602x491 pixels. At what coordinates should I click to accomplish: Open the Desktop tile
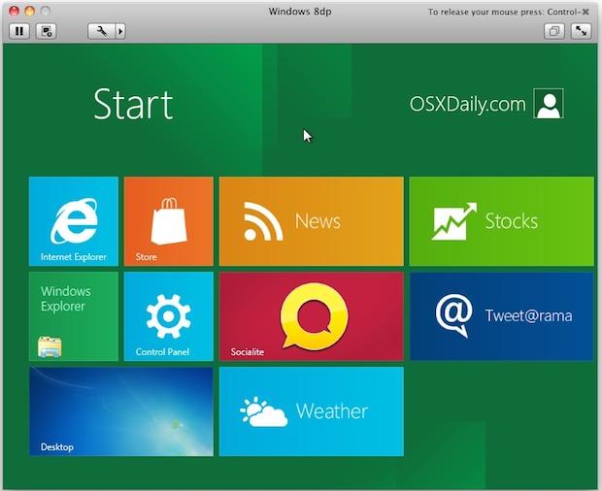[121, 411]
